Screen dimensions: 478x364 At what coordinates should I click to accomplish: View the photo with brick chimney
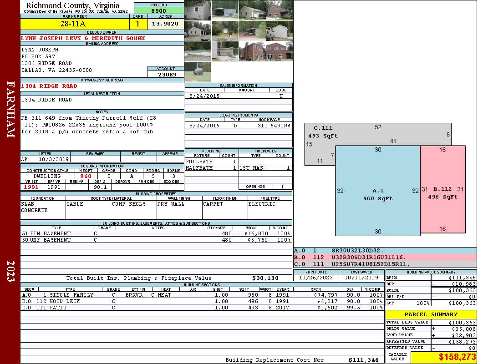[252, 51]
